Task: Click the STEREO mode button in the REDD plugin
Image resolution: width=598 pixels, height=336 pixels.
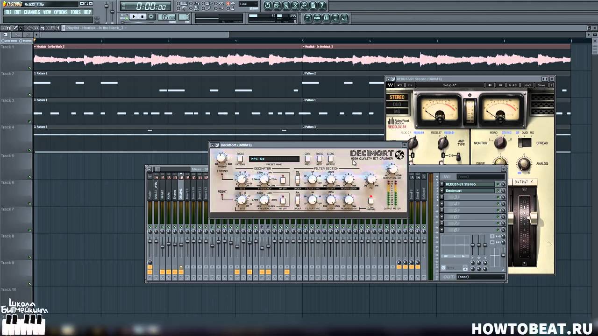Action: click(x=397, y=98)
